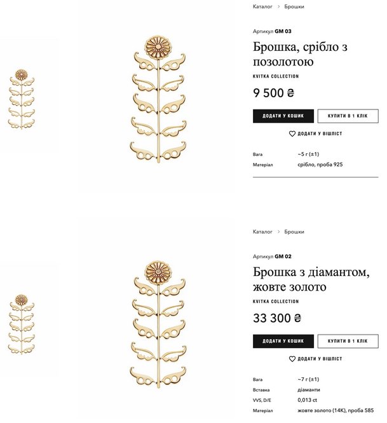Click KVITKA COLLECTION under the diamond brooch title
This screenshot has width=387, height=423.
pos(276,302)
